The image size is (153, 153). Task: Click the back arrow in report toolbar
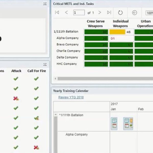point(134,13)
